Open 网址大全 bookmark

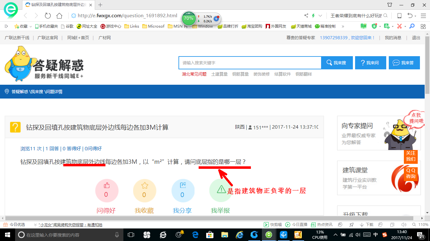[87, 26]
